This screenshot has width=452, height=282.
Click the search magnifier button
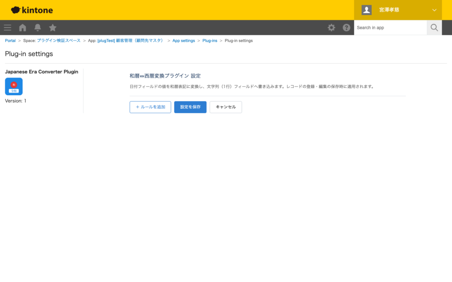click(434, 27)
